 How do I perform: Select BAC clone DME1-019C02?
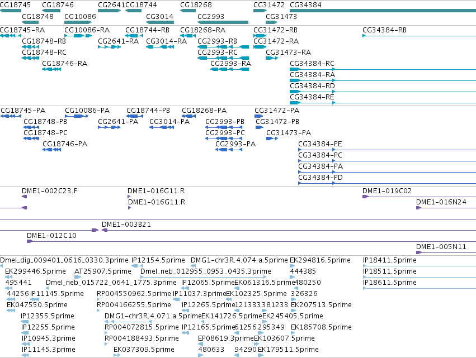point(387,191)
